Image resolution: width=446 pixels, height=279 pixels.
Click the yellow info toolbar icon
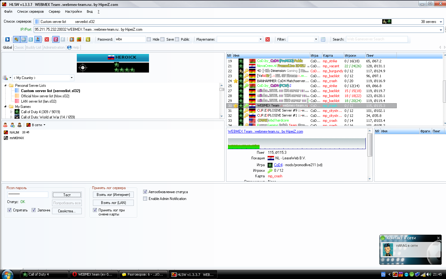pos(88,39)
